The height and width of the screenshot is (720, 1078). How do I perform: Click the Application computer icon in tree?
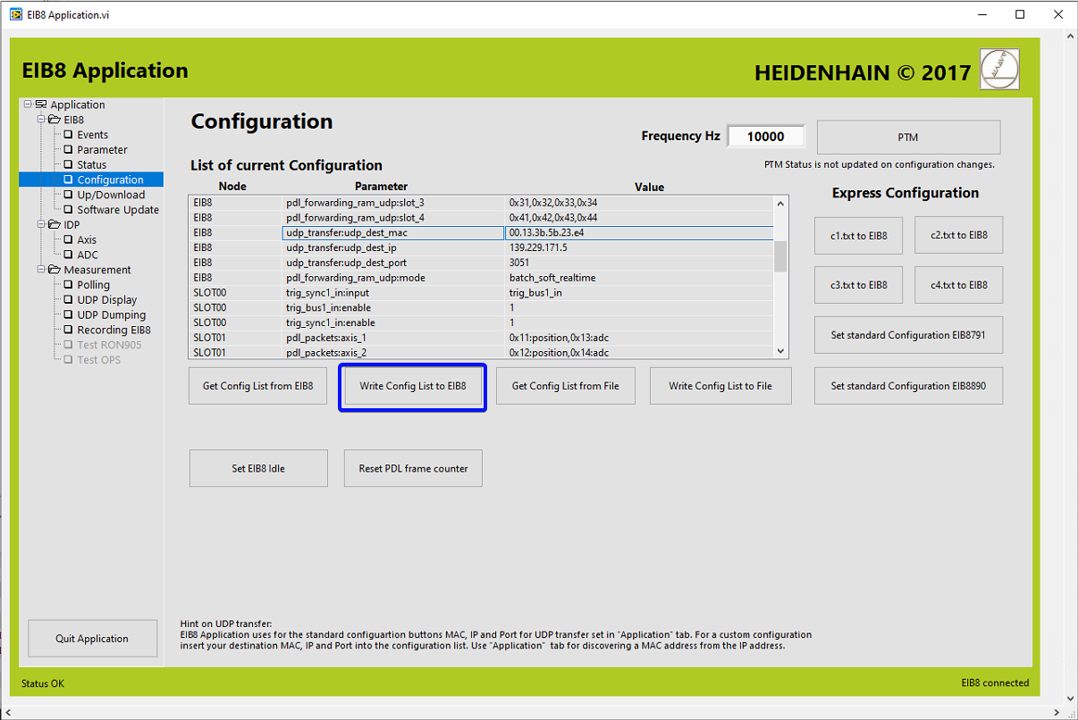coord(41,105)
